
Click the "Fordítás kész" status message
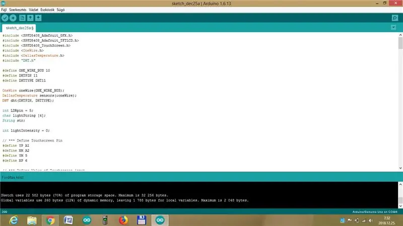[13, 177]
